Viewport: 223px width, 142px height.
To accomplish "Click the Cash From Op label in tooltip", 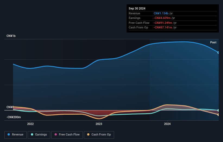I will (x=138, y=28).
